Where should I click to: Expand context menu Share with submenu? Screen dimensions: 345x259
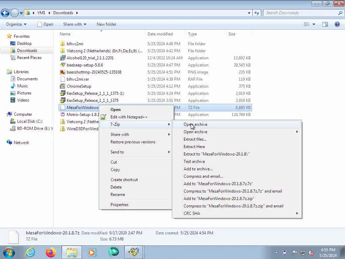click(136, 134)
